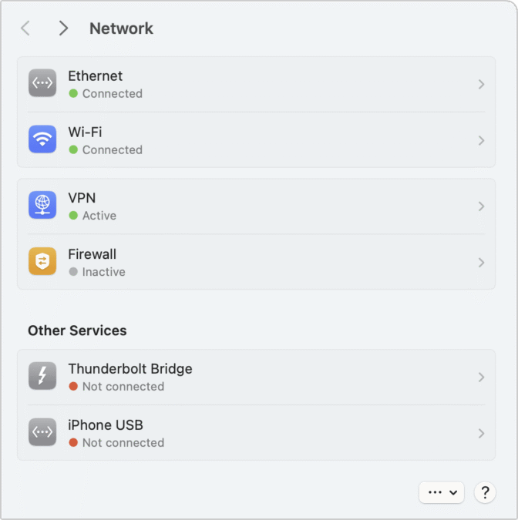Image resolution: width=518 pixels, height=520 pixels.
Task: Click the blue Wi-Fi icon
Action: click(x=42, y=139)
